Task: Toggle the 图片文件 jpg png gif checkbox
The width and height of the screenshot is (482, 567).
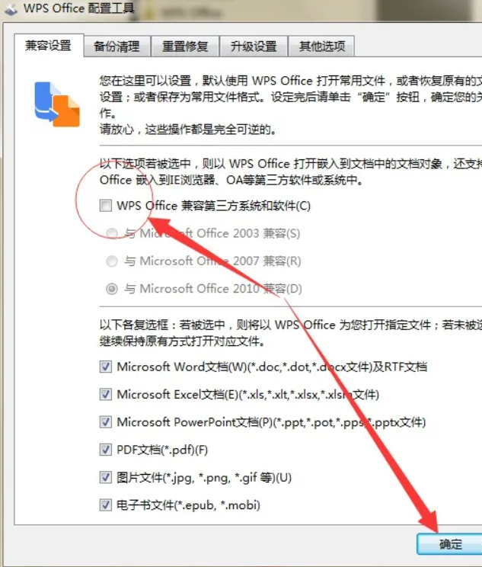Action: (106, 477)
